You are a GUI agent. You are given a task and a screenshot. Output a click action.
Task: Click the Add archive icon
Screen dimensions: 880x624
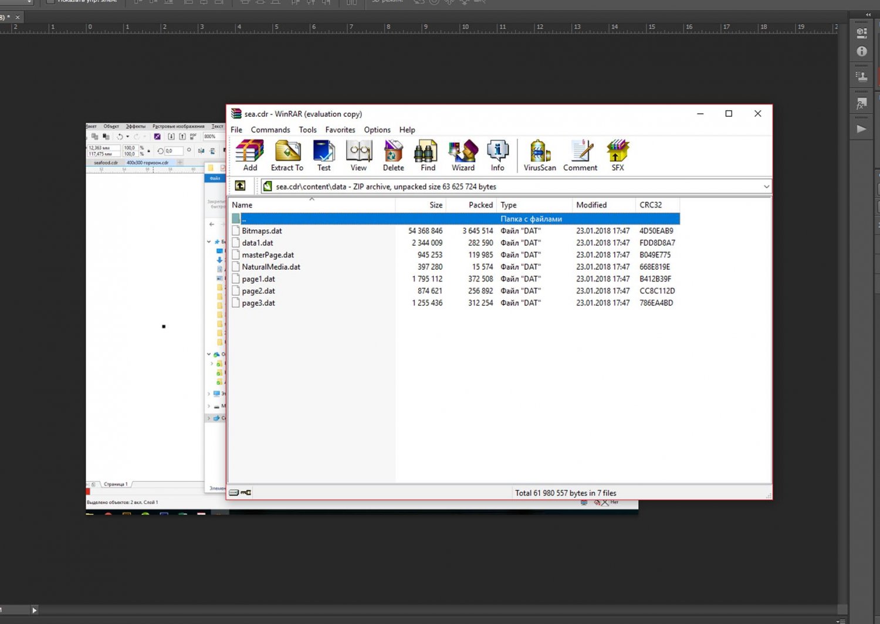[250, 155]
